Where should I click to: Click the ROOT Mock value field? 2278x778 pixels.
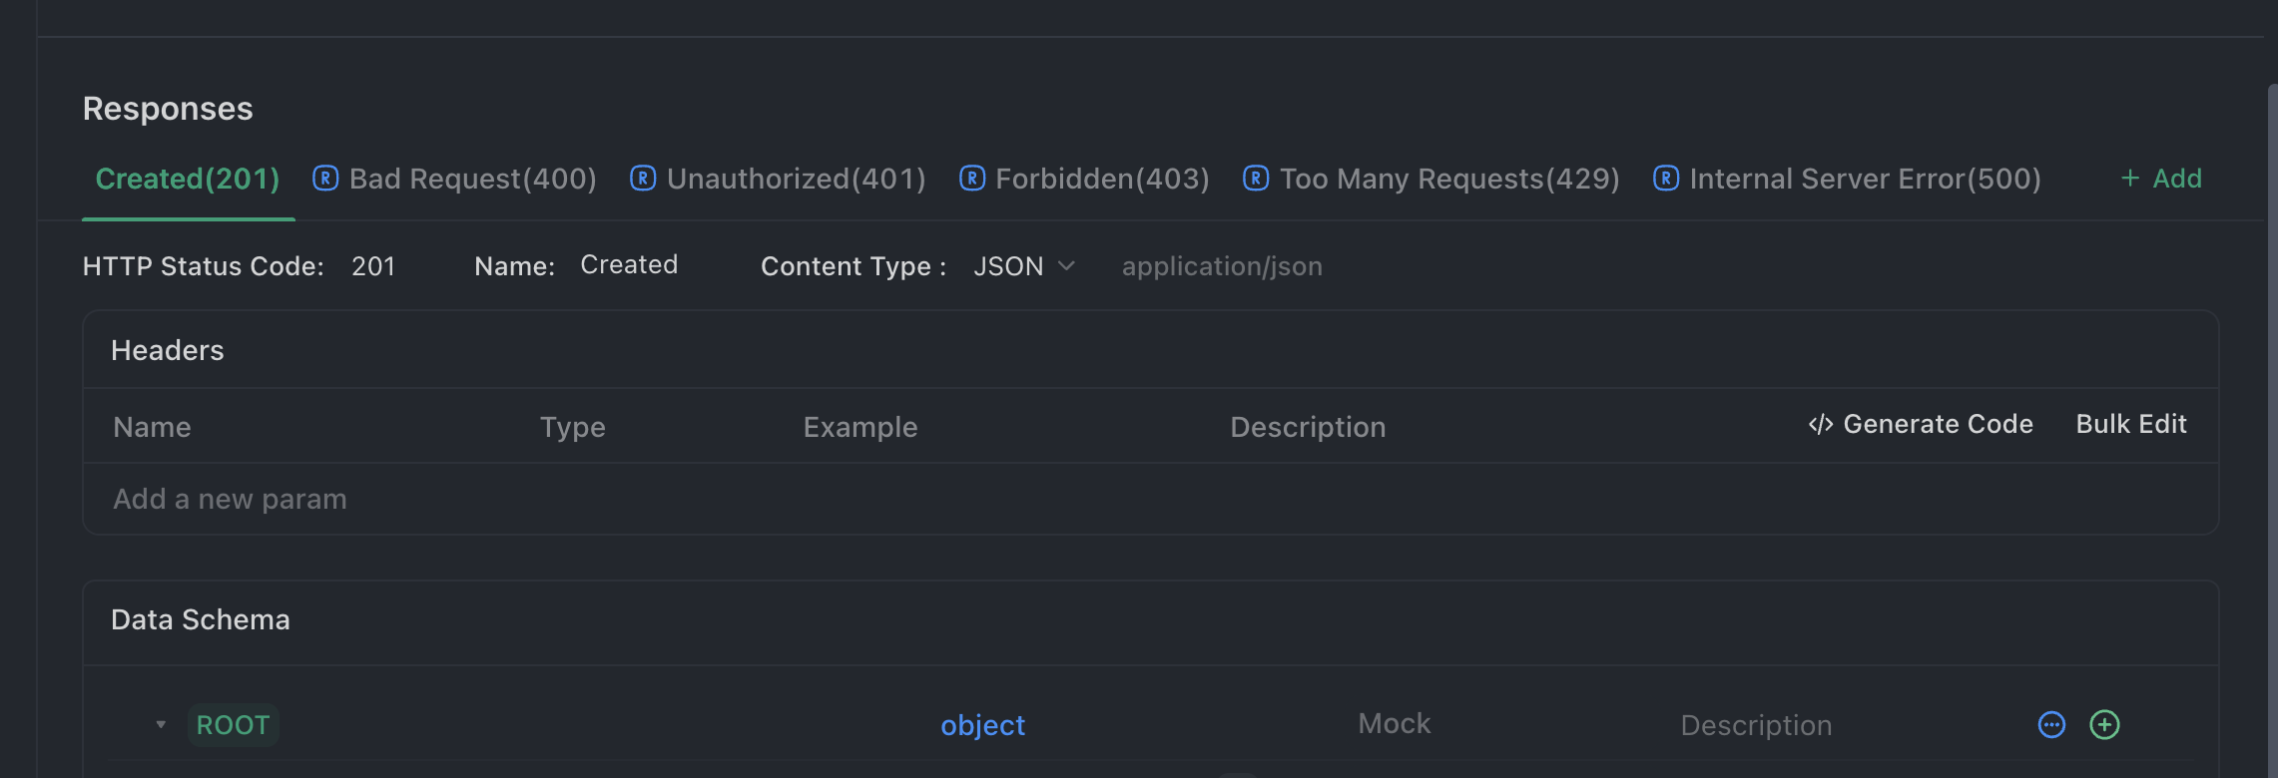1394,724
